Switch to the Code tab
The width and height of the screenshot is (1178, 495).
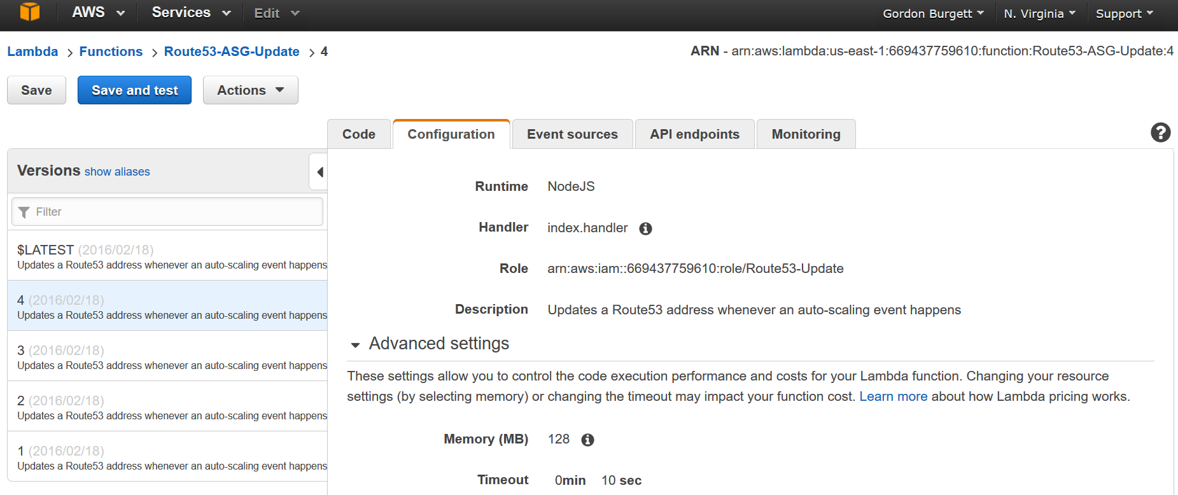click(x=359, y=134)
